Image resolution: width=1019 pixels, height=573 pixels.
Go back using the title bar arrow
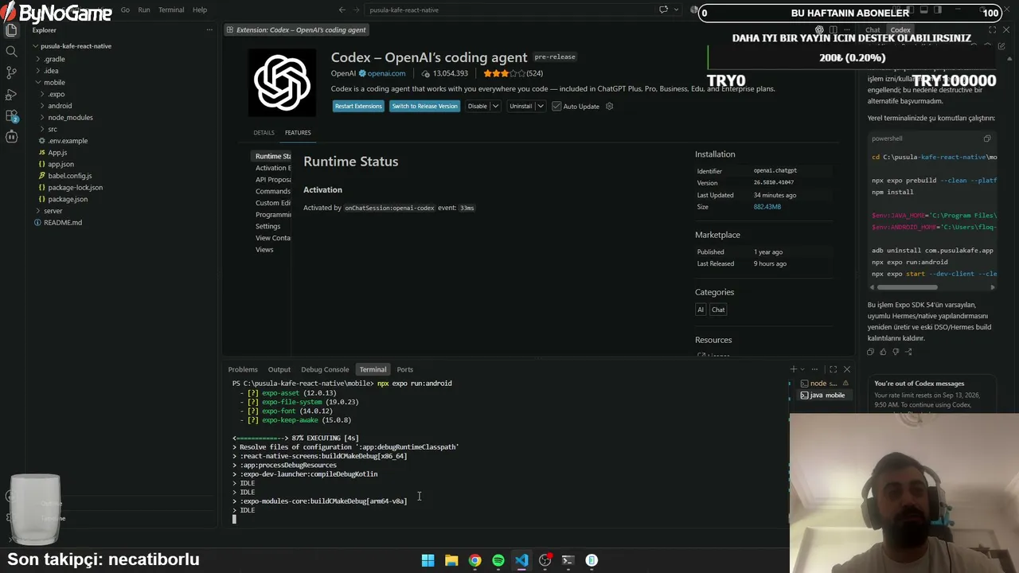pos(342,10)
